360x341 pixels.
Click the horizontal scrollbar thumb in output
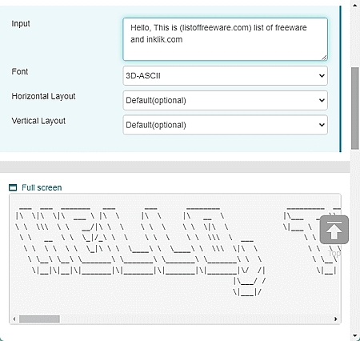[x=39, y=319]
